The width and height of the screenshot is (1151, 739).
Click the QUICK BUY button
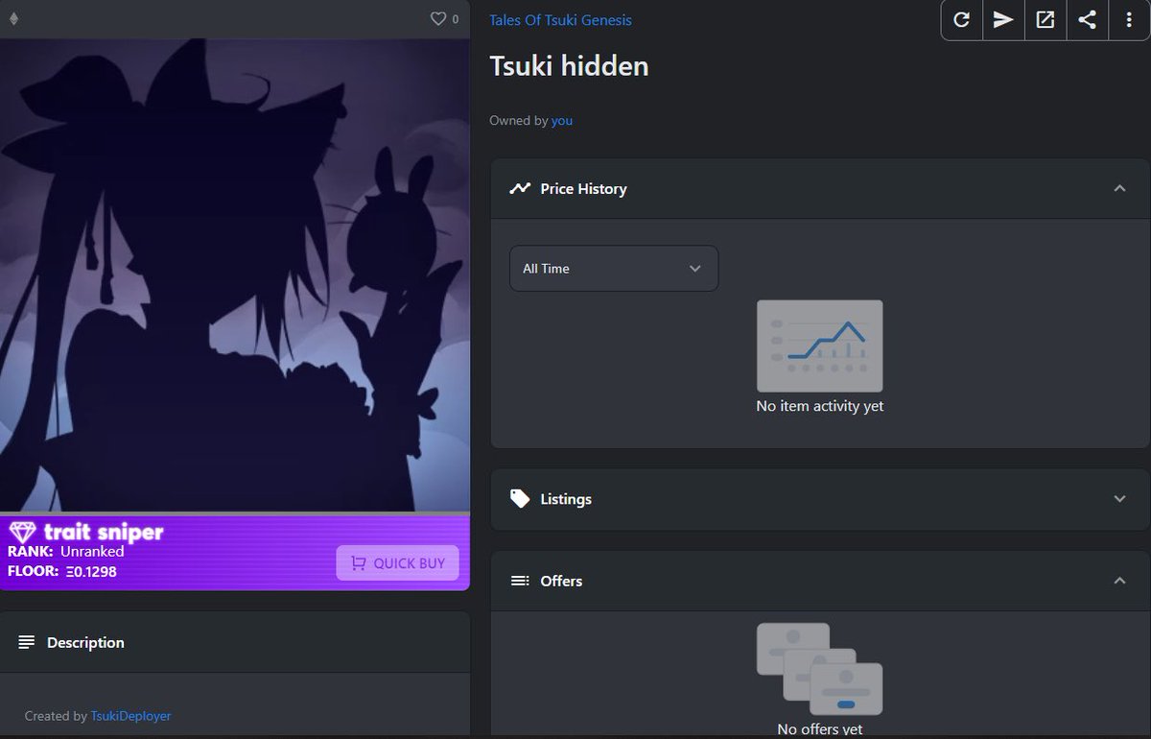[397, 563]
